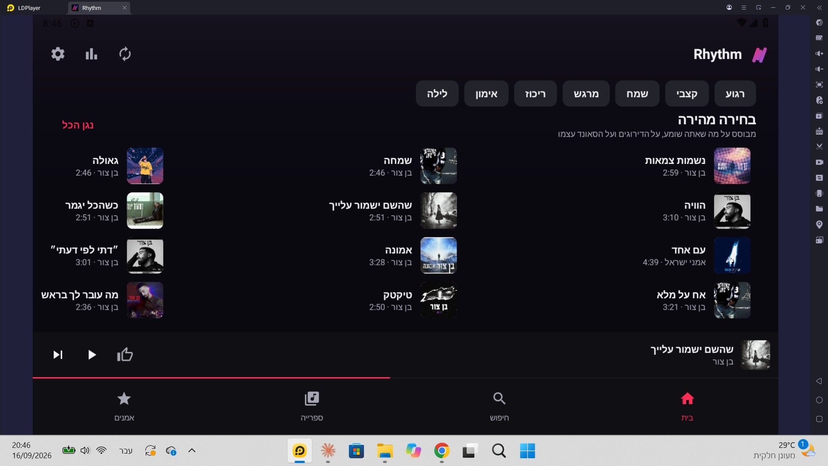Screen dimensions: 828x466
Task: Open Microsoft Store from the taskbar
Action: pos(356,451)
